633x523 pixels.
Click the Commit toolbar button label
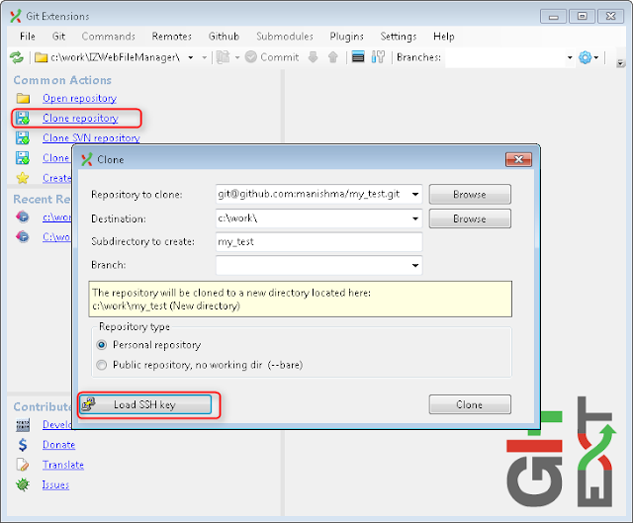279,57
